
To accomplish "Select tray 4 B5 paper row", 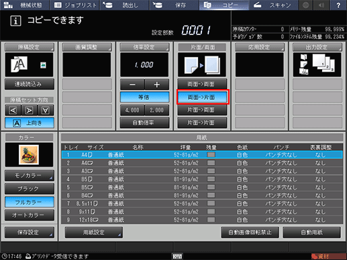I will (x=202, y=179).
